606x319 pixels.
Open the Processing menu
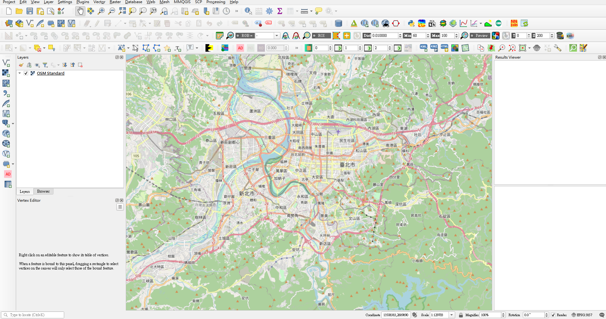pos(216,2)
